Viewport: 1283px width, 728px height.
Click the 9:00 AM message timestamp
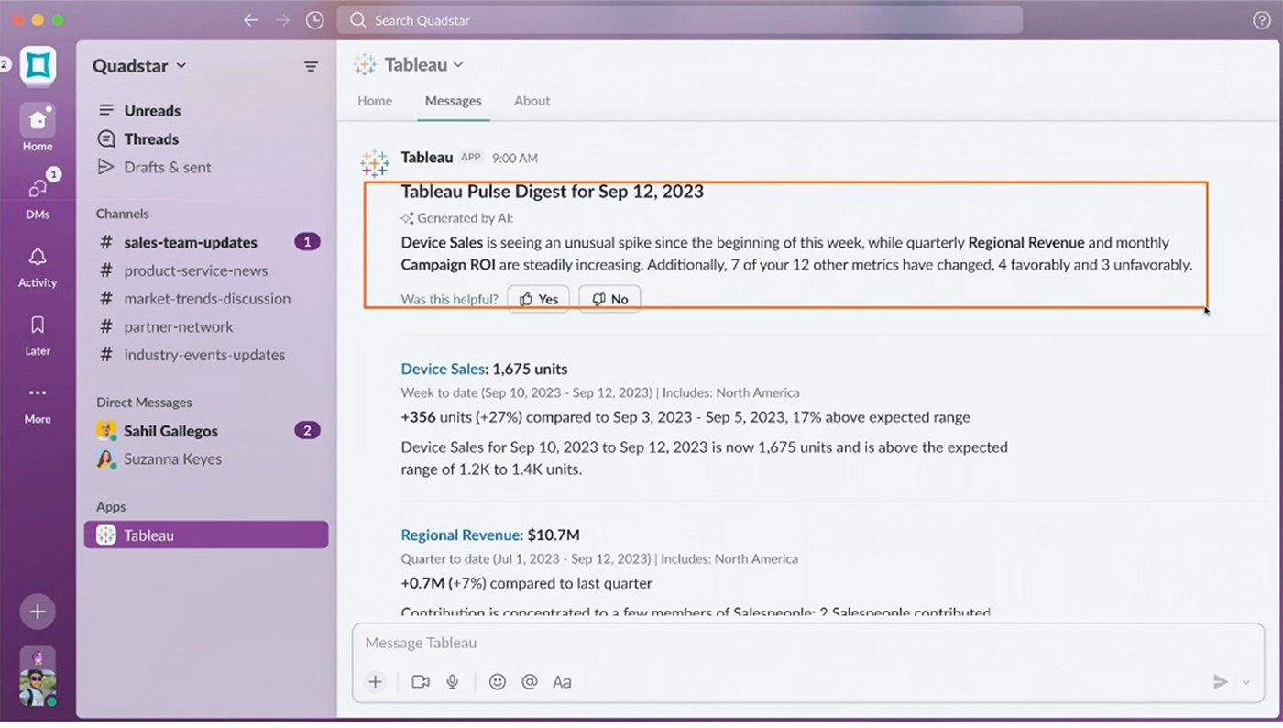pyautogui.click(x=515, y=159)
